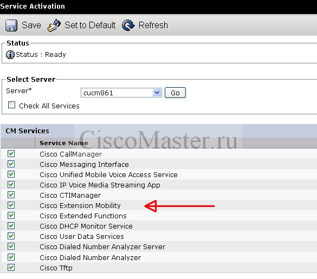Click the Cisco Extension Mobility service name
This screenshot has height=279, width=317.
point(80,206)
